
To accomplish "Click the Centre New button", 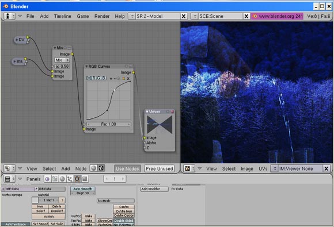I will [124, 211].
